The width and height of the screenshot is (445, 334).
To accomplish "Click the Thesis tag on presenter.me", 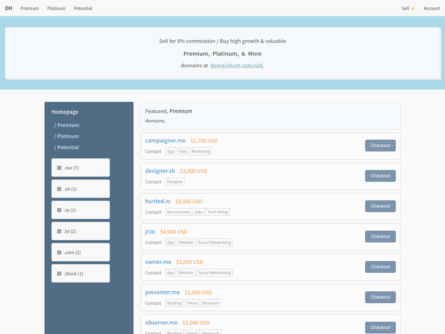I will click(x=192, y=303).
